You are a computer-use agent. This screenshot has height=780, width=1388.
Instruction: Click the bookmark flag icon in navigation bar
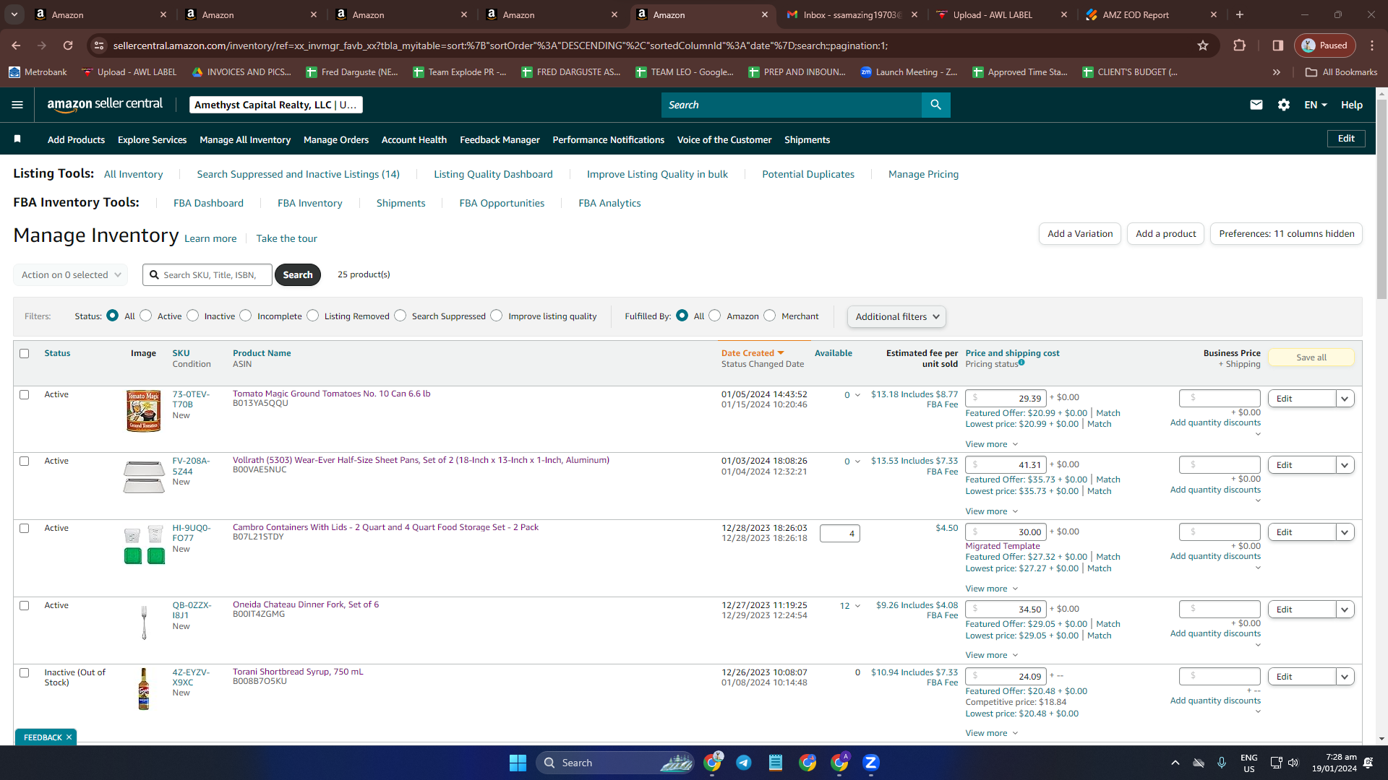17,139
